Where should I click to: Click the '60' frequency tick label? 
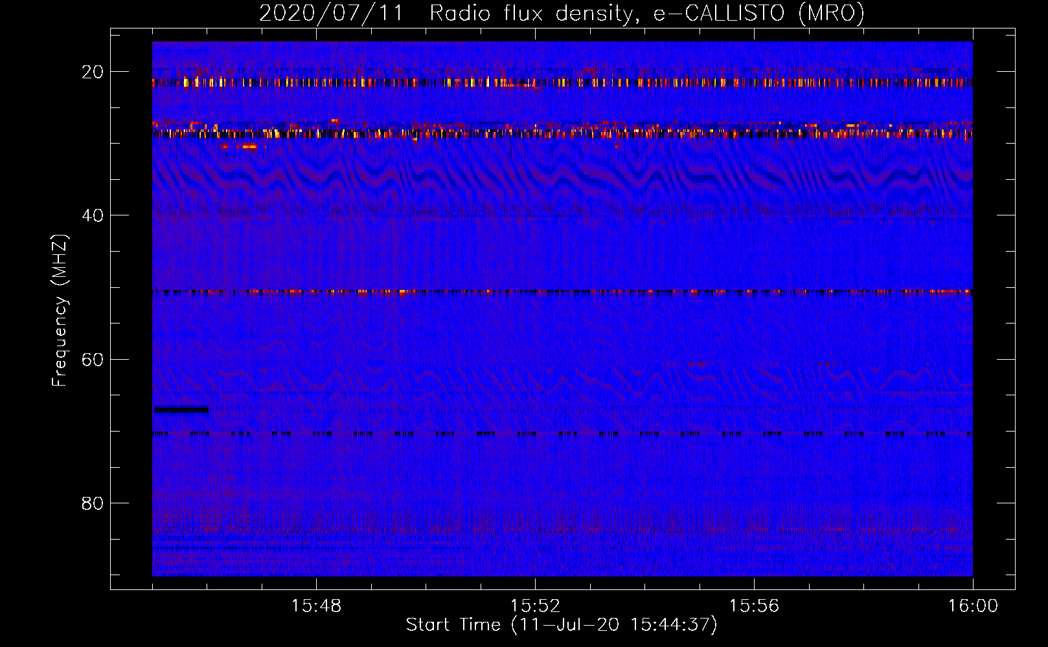point(93,359)
